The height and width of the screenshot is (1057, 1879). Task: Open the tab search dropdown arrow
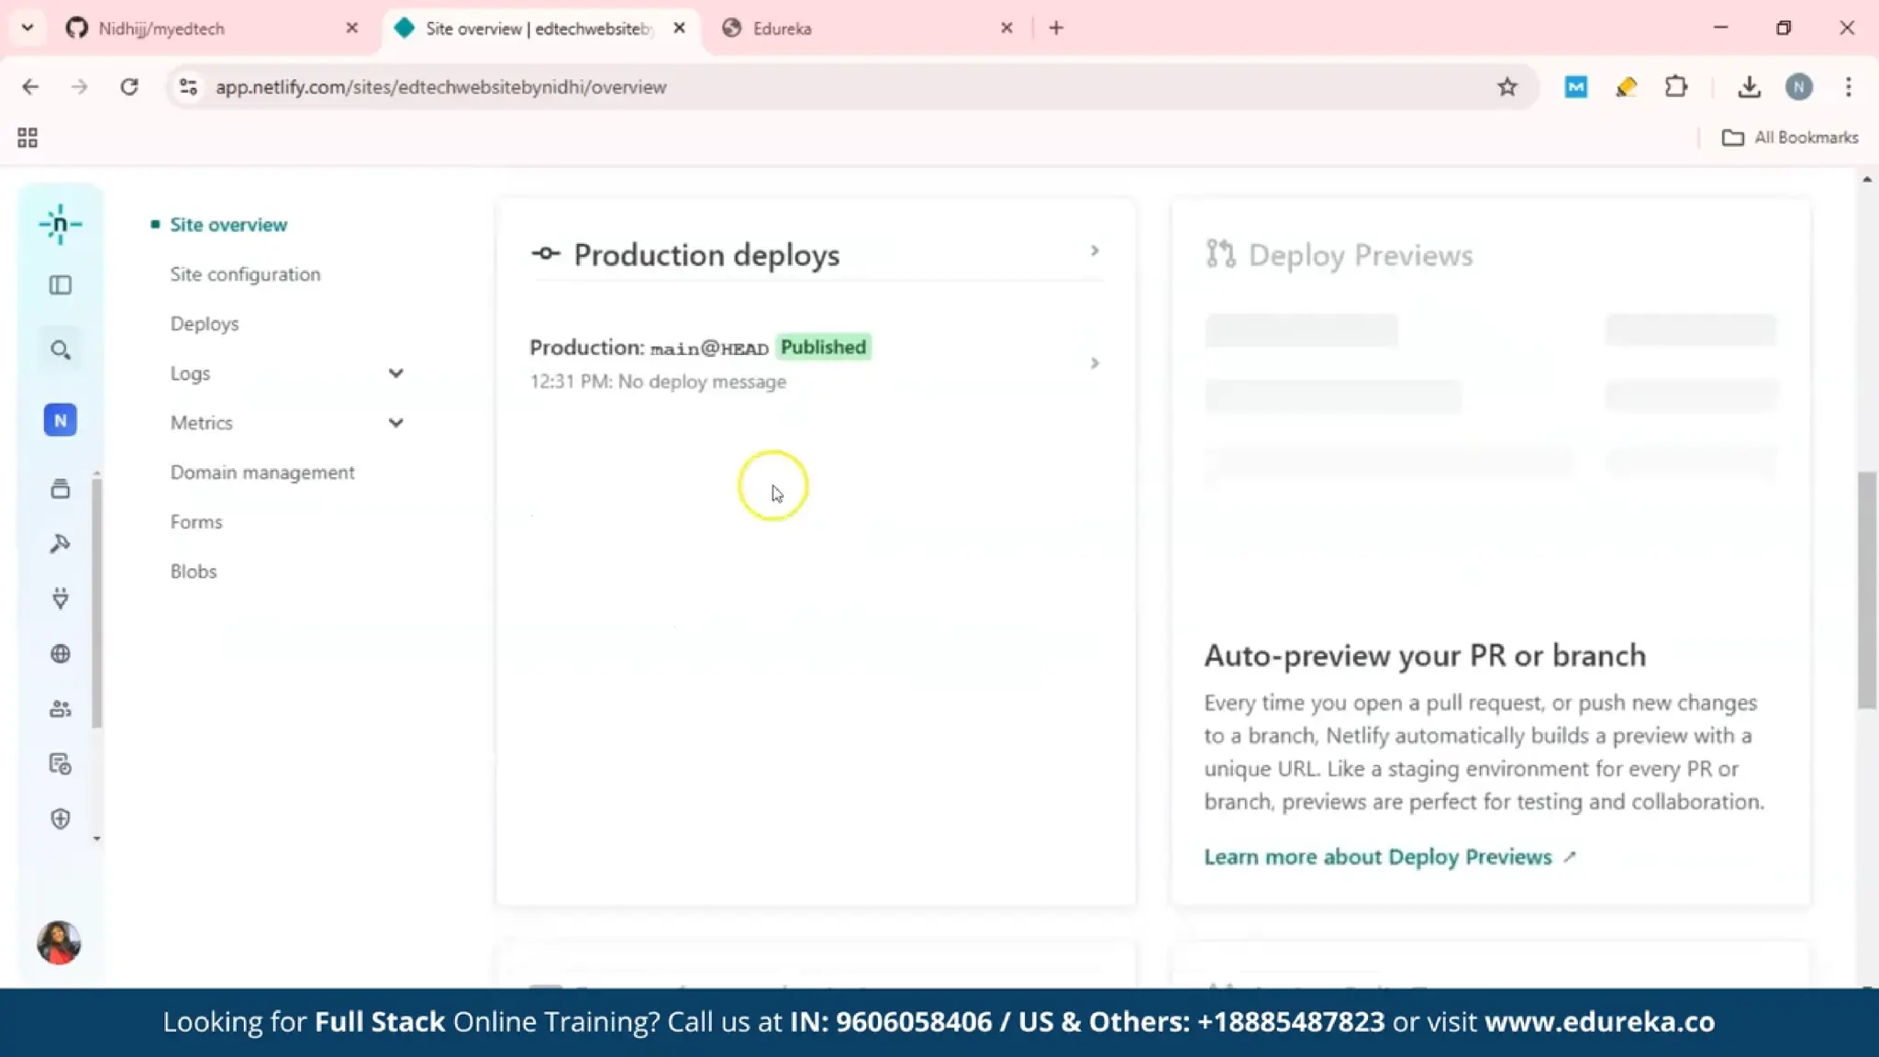click(28, 28)
